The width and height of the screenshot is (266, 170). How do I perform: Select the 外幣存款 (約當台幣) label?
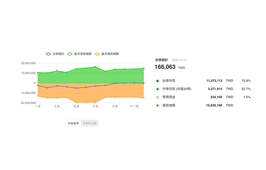(x=177, y=89)
